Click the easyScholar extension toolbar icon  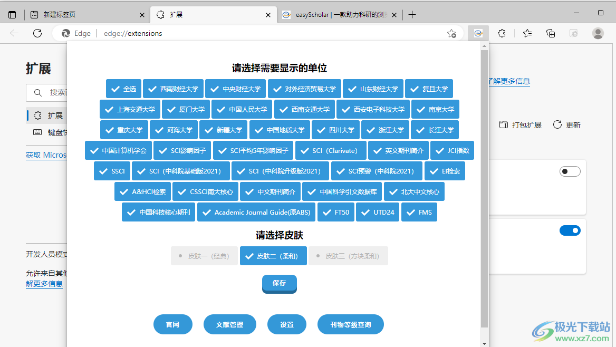click(478, 33)
